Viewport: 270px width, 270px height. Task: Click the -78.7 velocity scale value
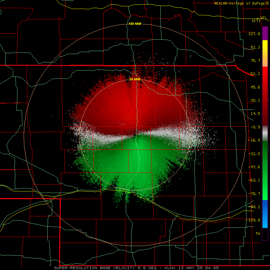coord(254,194)
